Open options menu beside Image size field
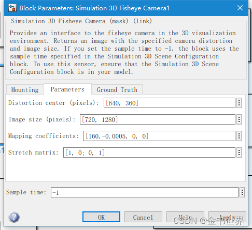This screenshot has height=230, width=252. point(239,119)
